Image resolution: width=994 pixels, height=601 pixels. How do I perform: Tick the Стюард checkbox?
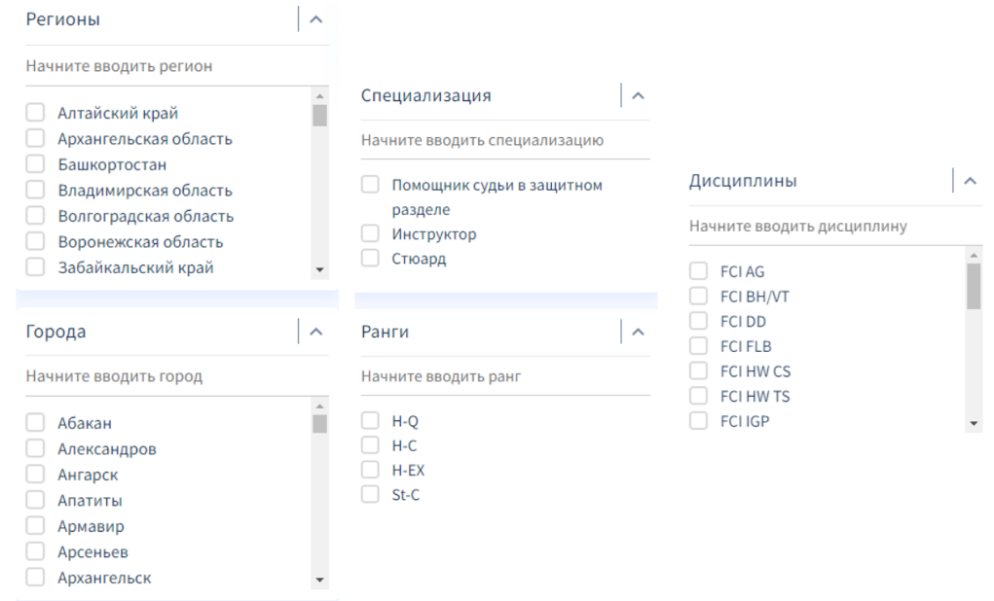tap(370, 259)
